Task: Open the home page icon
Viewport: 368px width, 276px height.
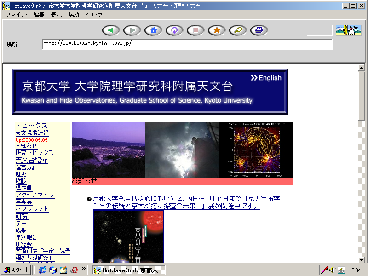Action: (x=153, y=30)
